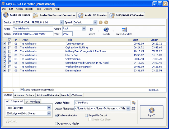
Task: Check track 02 Crying Over Nothing checkbox
Action: [x=10, y=47]
